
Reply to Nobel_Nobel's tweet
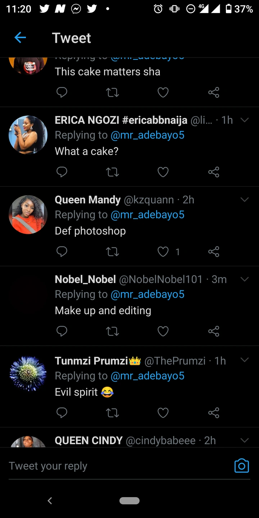click(62, 331)
